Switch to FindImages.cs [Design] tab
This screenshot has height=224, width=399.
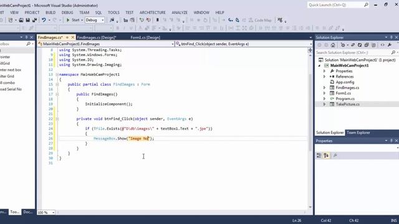coord(97,37)
